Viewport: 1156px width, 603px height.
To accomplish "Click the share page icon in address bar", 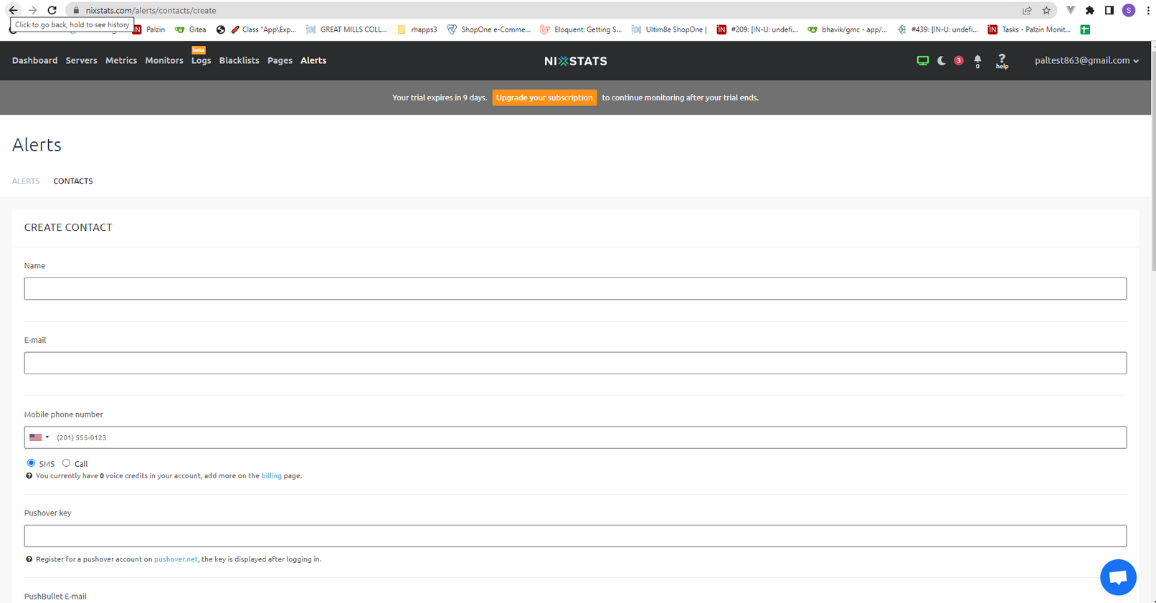I will coord(1027,10).
